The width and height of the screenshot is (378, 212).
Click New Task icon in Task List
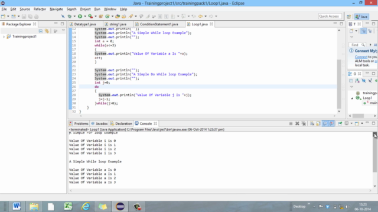tap(351, 31)
